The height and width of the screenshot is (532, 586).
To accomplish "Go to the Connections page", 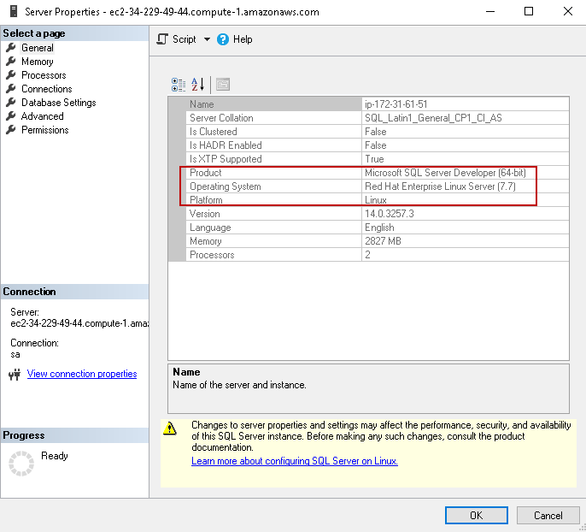I will 46,89.
